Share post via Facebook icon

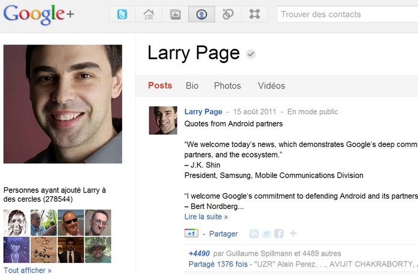tap(279, 233)
